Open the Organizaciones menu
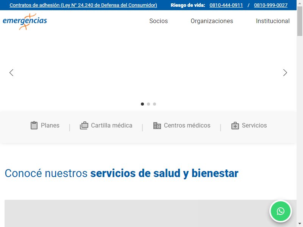This screenshot has width=303, height=227. 212,21
